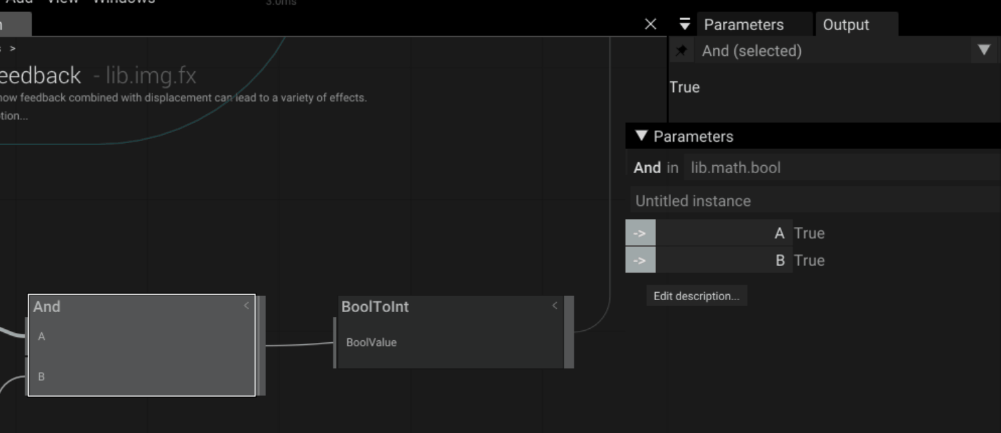Collapse the BoolToInt node using its chevron
1001x433 pixels.
[554, 305]
